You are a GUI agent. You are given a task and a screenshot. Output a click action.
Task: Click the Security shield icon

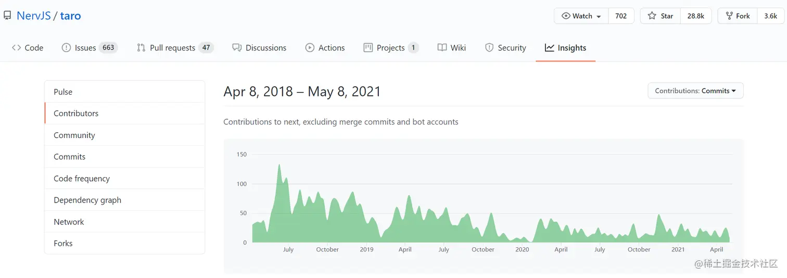pyautogui.click(x=489, y=48)
